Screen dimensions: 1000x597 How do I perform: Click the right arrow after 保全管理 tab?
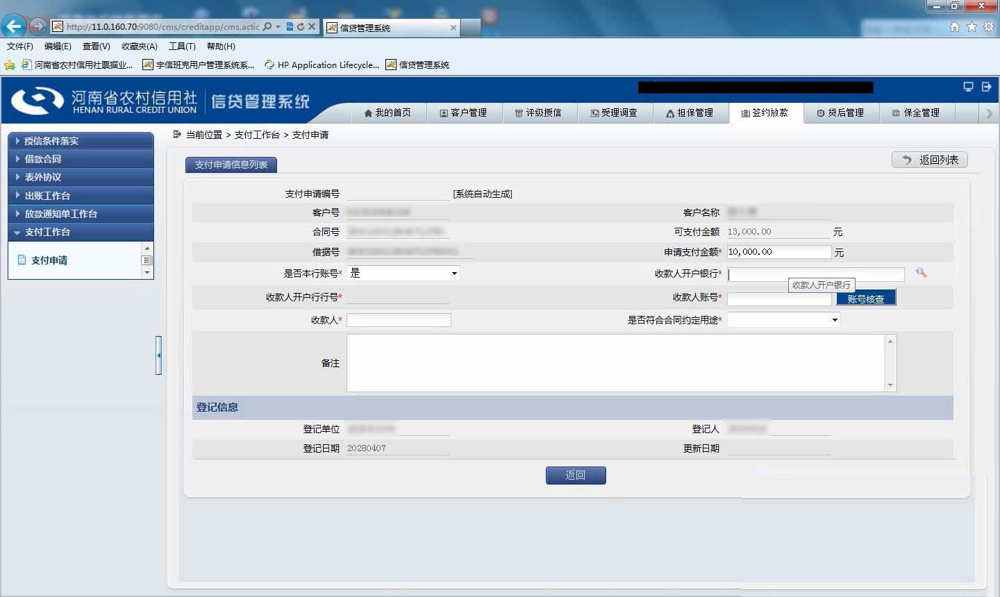coord(990,113)
